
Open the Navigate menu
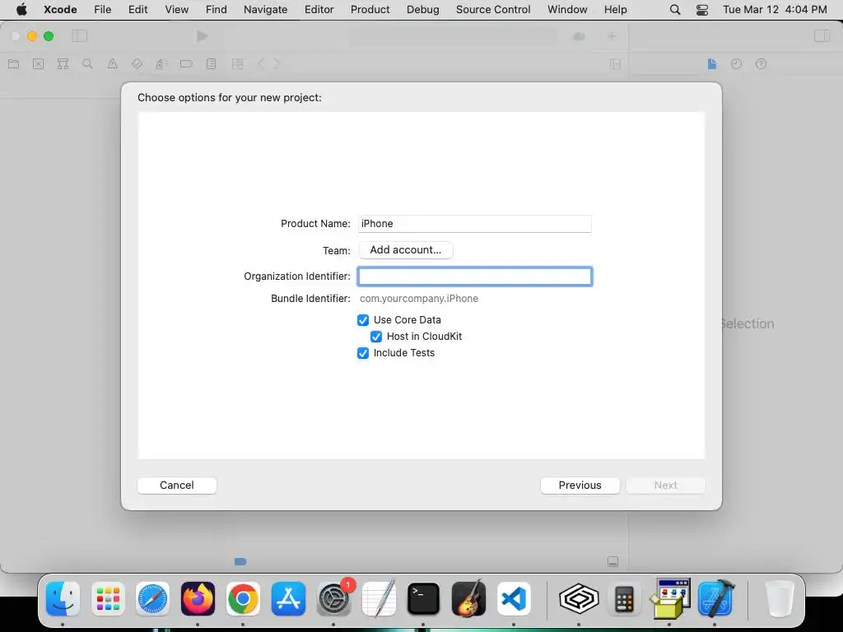pyautogui.click(x=266, y=10)
